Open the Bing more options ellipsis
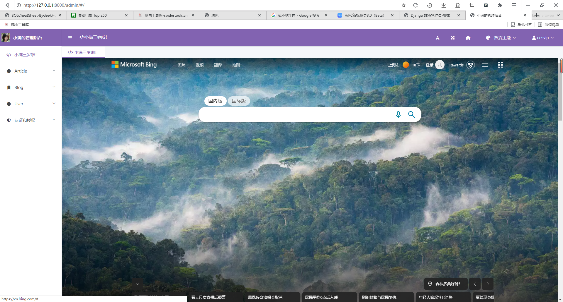The image size is (563, 302). point(253,65)
